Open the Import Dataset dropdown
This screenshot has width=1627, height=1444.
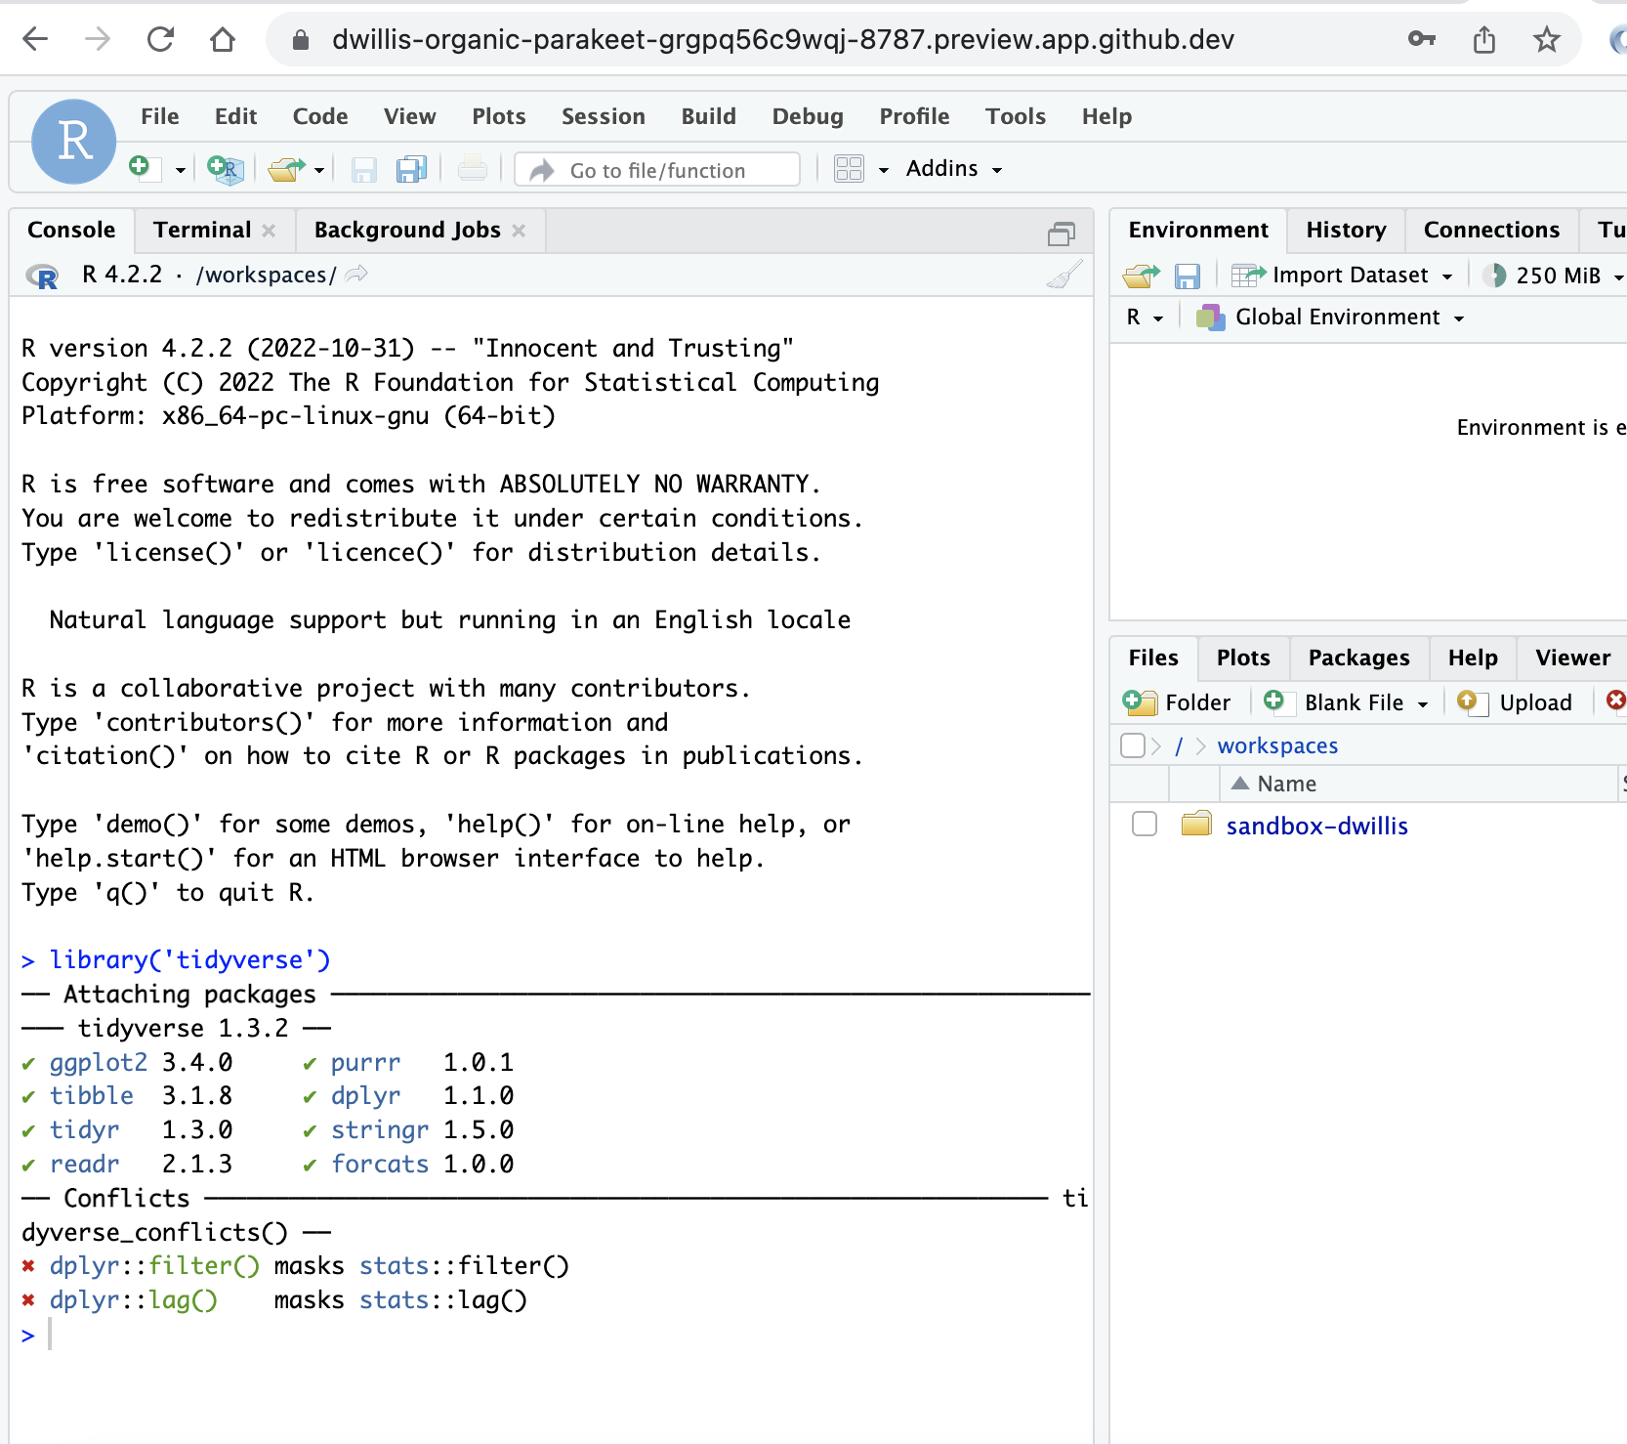coord(1343,276)
